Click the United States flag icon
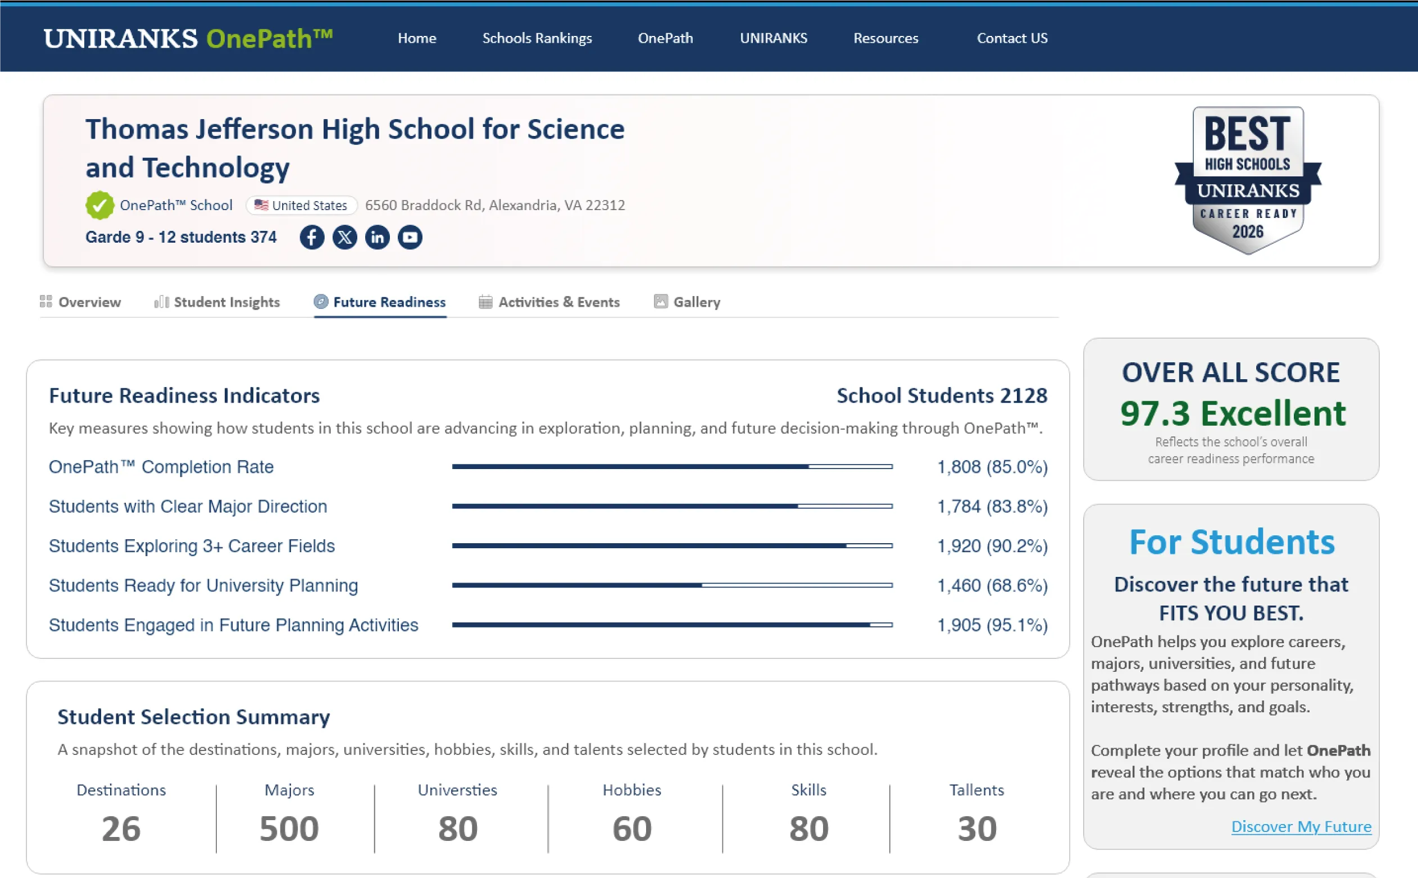This screenshot has height=878, width=1418. tap(261, 205)
